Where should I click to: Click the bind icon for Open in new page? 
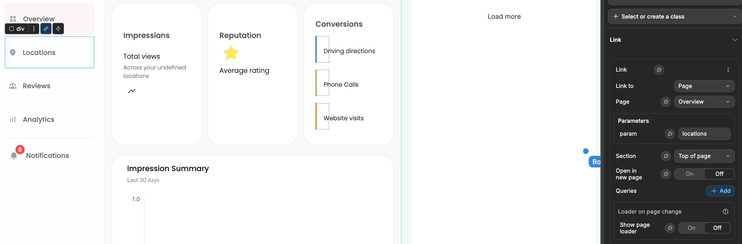666,174
